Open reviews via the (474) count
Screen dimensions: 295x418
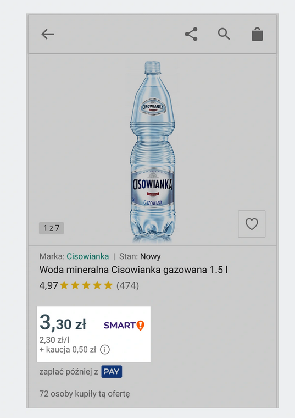pyautogui.click(x=127, y=285)
